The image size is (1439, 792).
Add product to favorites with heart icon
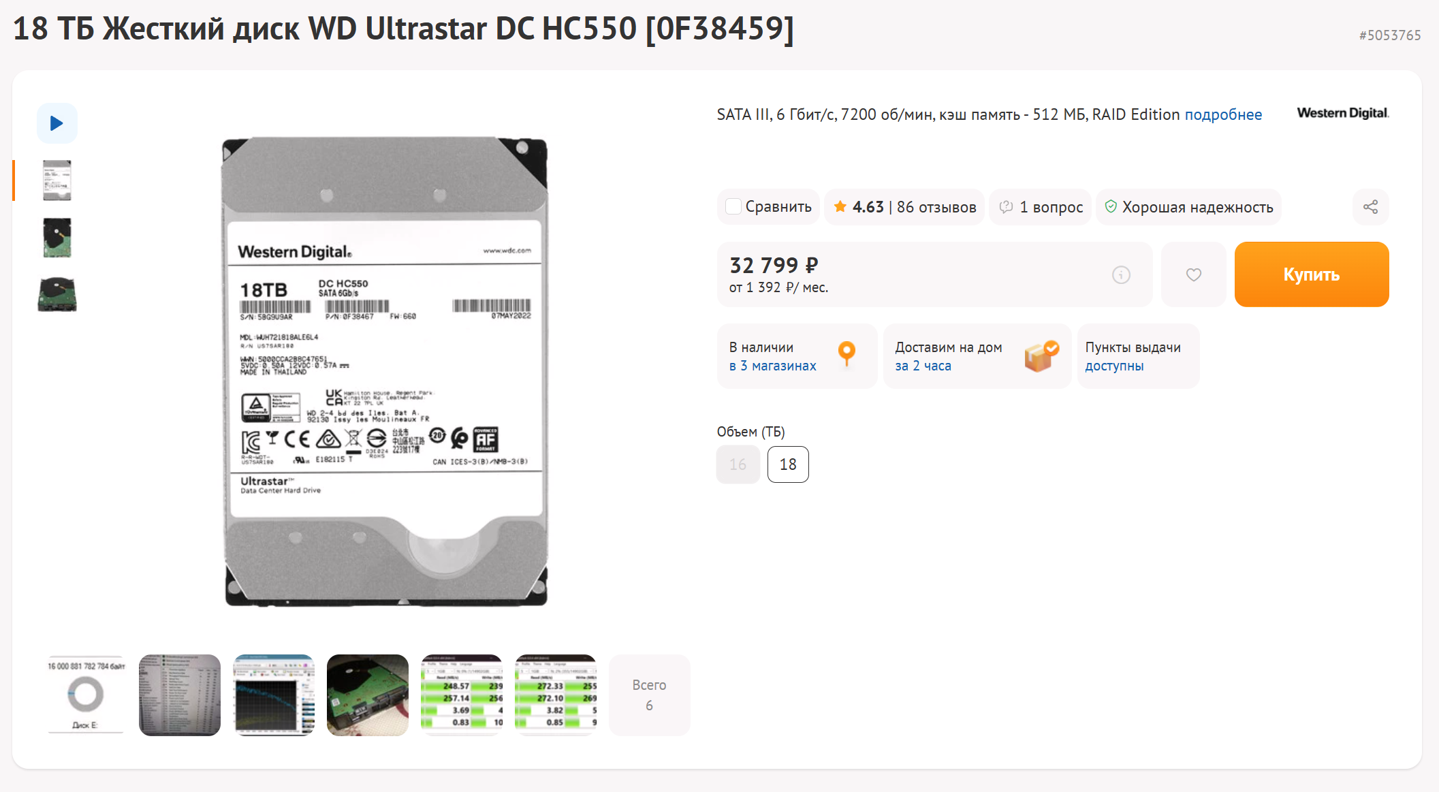[1193, 274]
